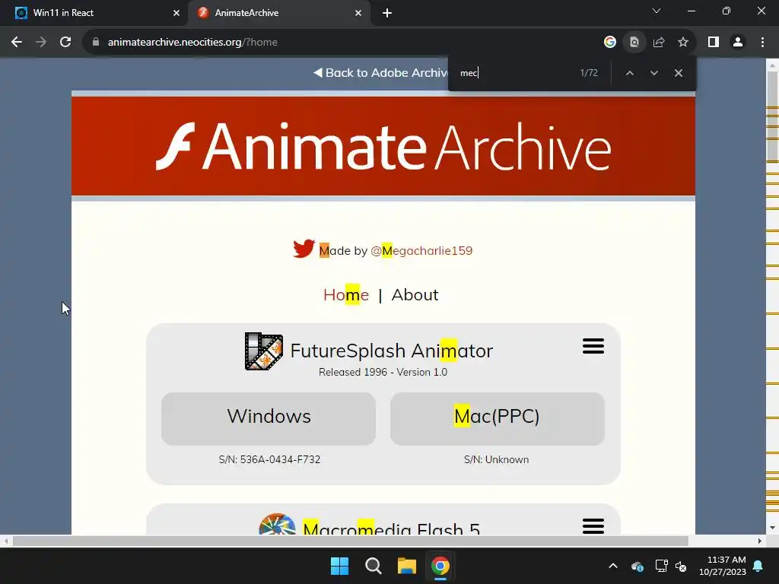Jump to next find result
This screenshot has height=584, width=779.
coord(653,73)
